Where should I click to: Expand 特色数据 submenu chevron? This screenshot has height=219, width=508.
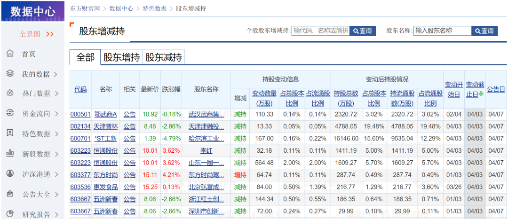coord(57,134)
